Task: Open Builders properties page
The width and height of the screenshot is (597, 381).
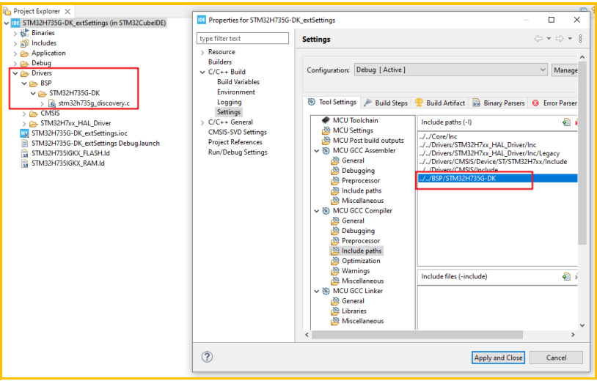Action: [x=220, y=62]
